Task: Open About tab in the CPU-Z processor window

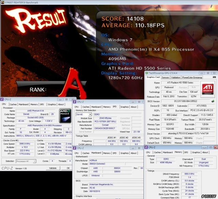Action: [61, 104]
